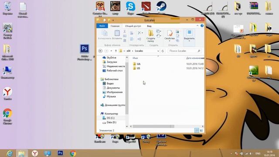Click the Paste shortcut icon in clipboard group
279x157 pixels.
(125, 41)
